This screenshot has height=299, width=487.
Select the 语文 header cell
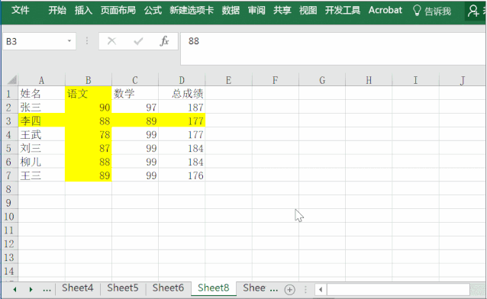pos(89,94)
